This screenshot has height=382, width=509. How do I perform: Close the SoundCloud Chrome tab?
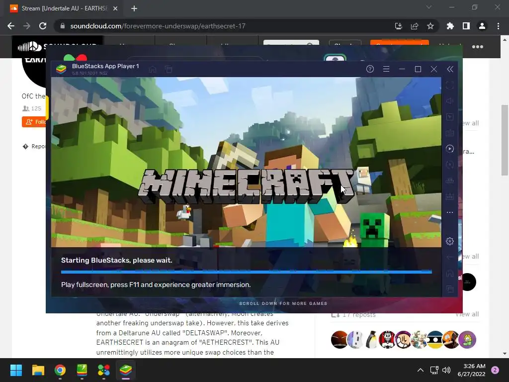point(115,8)
